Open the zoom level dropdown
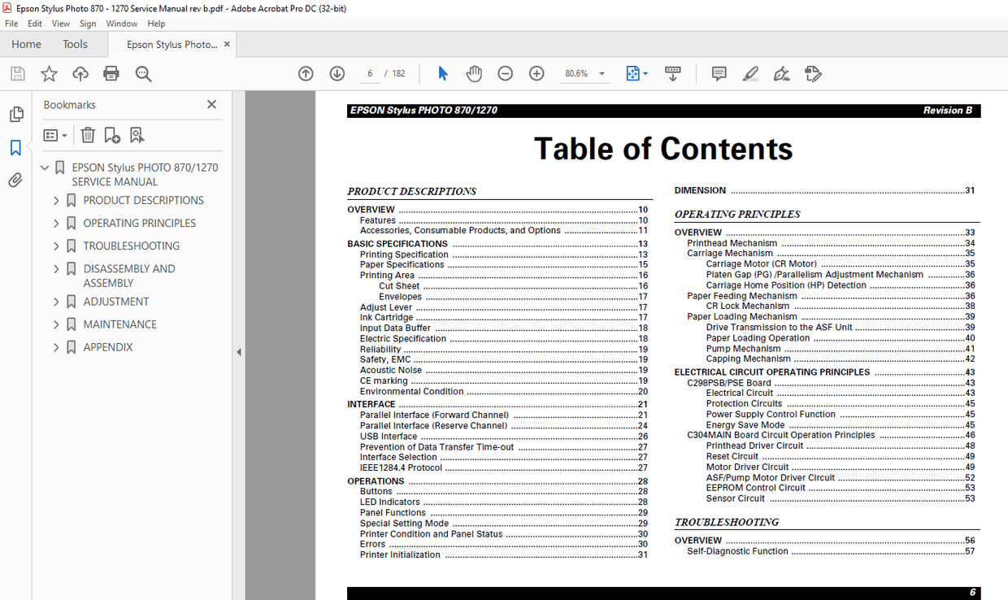This screenshot has height=600, width=1008. (x=602, y=73)
